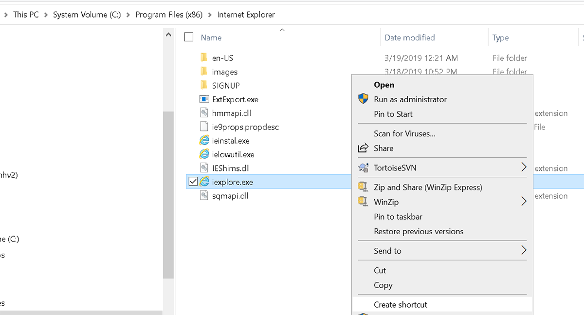Viewport: 584px width, 315px height.
Task: Click the Share arrow icon in the context menu
Action: click(x=363, y=148)
